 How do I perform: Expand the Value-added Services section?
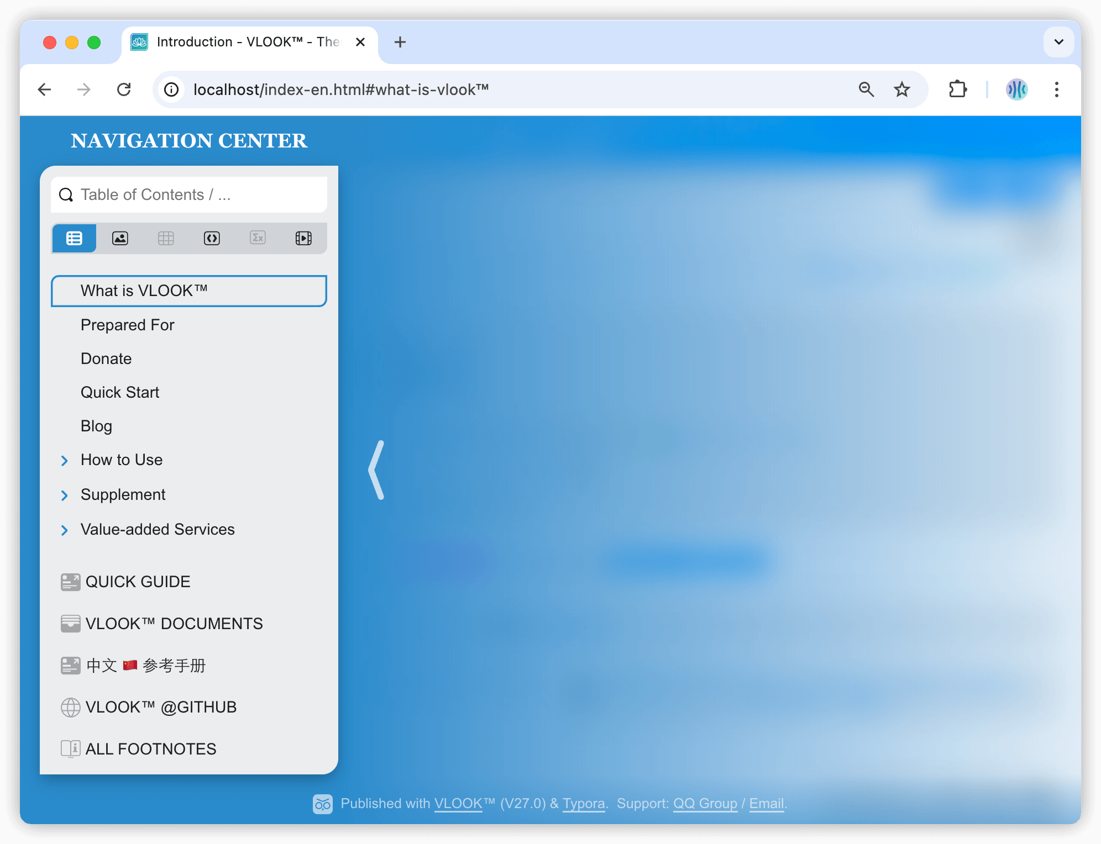click(65, 529)
